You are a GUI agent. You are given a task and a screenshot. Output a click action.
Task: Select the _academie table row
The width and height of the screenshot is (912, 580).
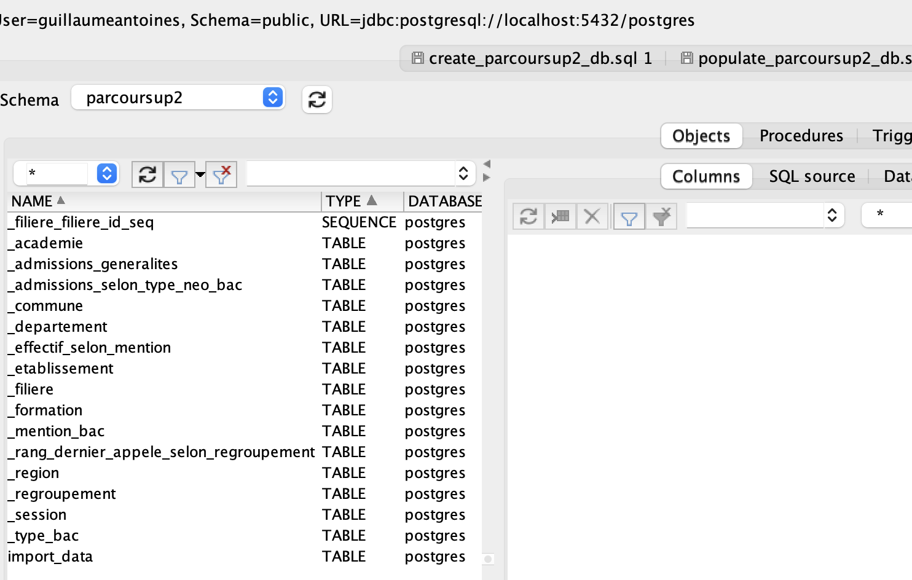245,243
